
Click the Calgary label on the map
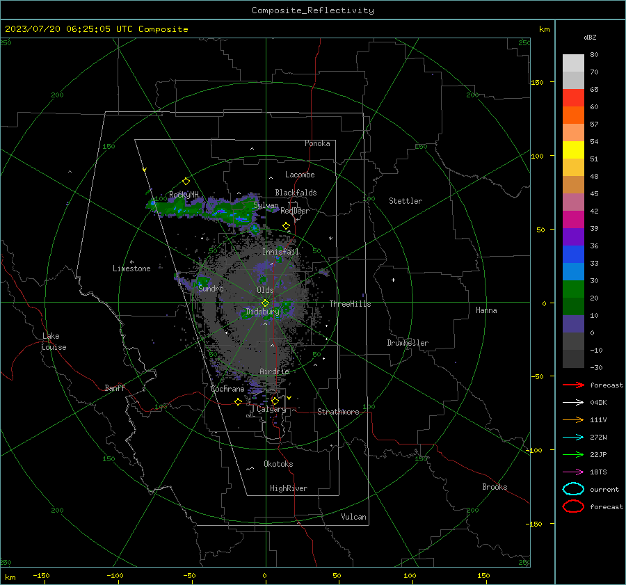point(271,409)
